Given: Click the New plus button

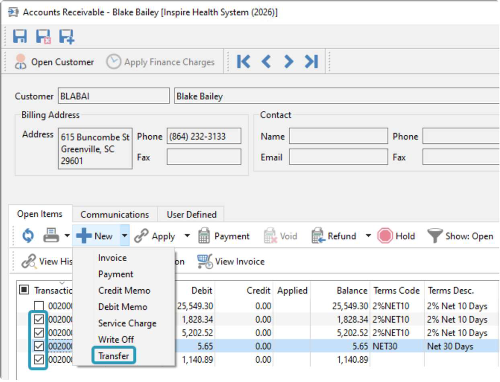Looking at the screenshot, I should pos(95,236).
